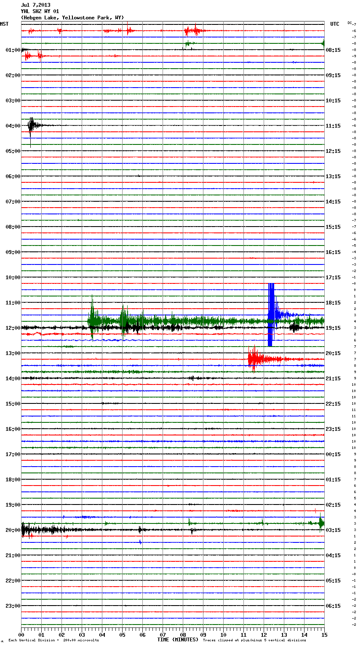Screen dimensions: 358x646
Task: Click the TIME (MINUTES) axis label
Action: coord(177,640)
